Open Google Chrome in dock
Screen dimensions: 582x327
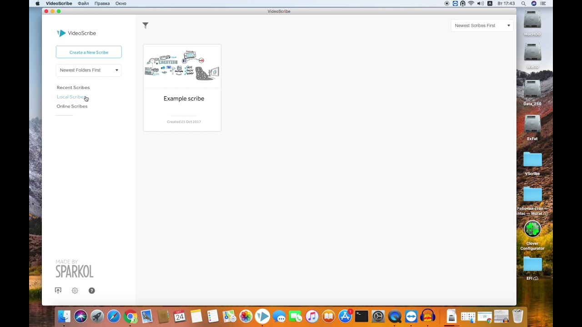[130, 316]
